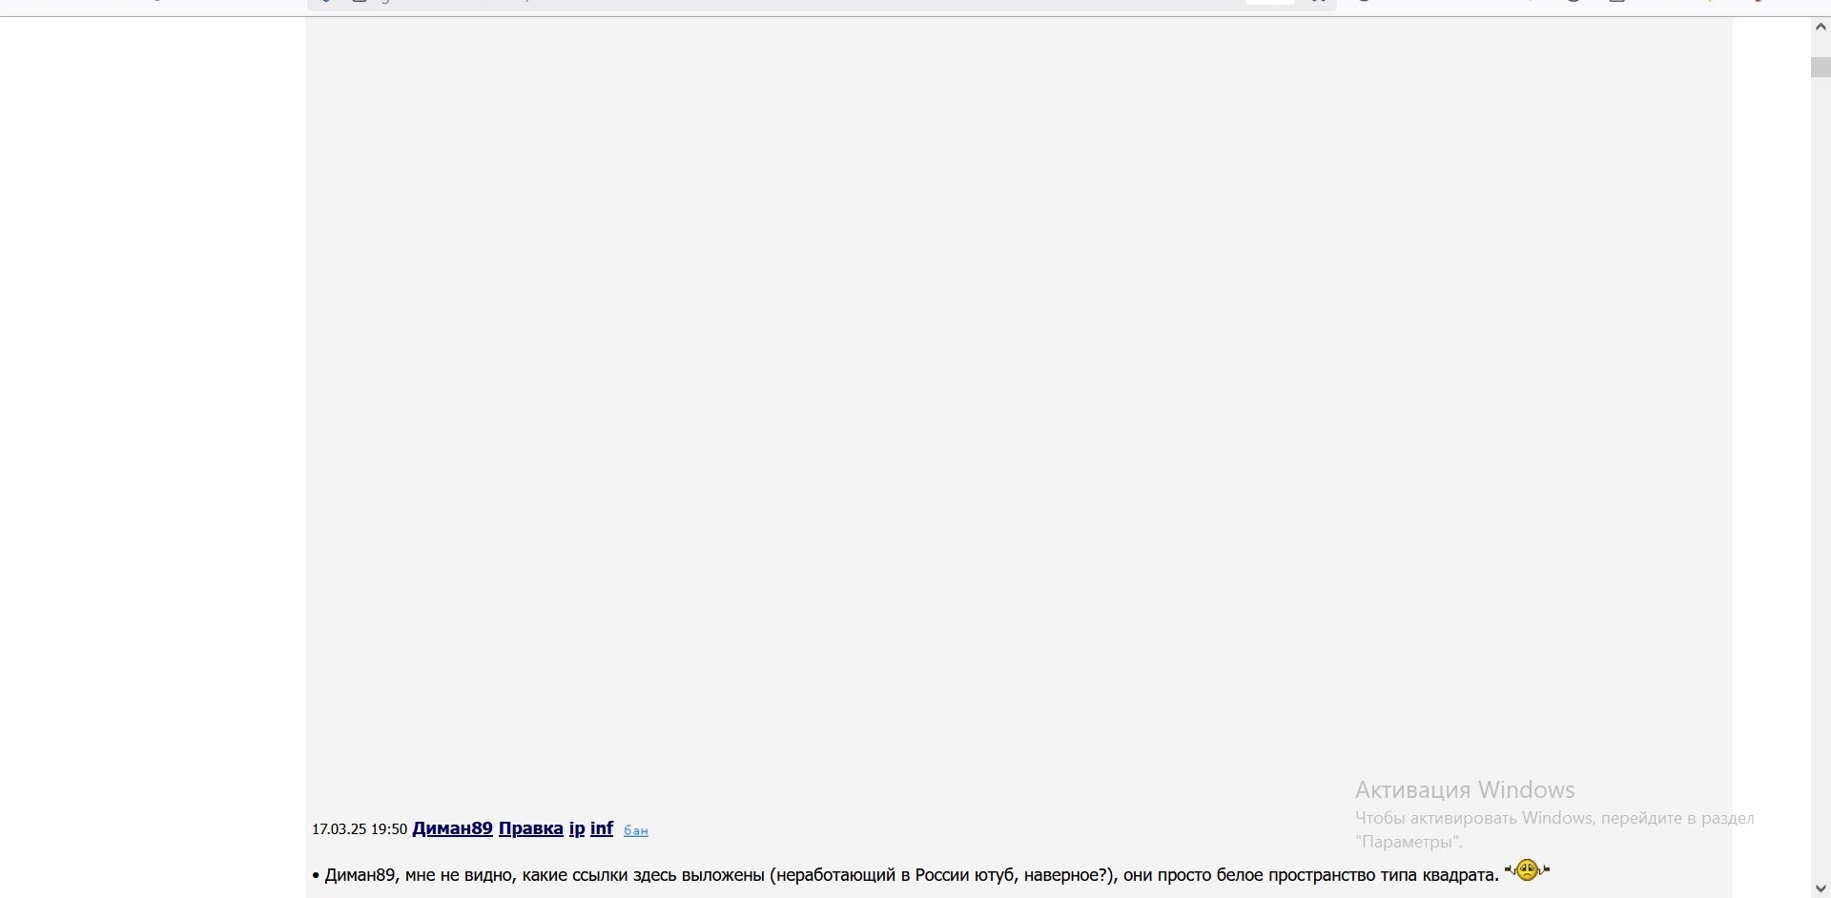Click the small бан link
1831x898 pixels.
coord(636,831)
